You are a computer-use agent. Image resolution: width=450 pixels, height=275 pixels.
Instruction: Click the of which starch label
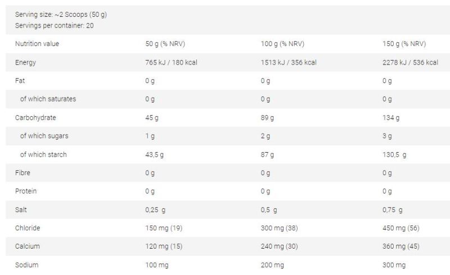pyautogui.click(x=43, y=155)
